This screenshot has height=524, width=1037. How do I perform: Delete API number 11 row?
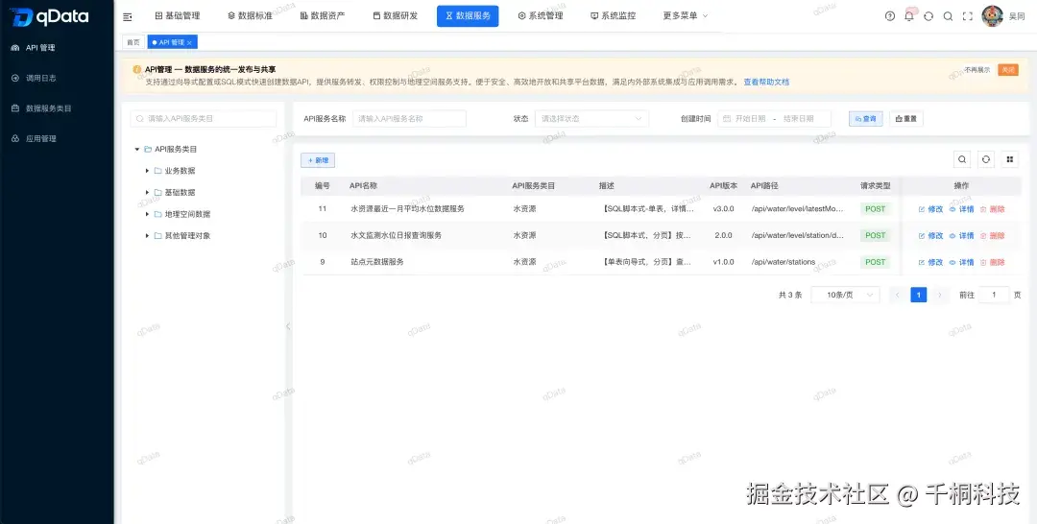click(993, 209)
